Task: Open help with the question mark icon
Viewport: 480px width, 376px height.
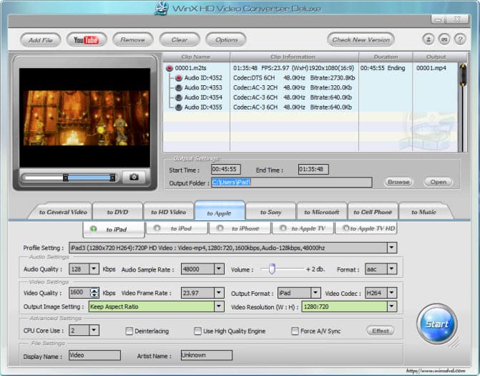Action: pyautogui.click(x=460, y=39)
